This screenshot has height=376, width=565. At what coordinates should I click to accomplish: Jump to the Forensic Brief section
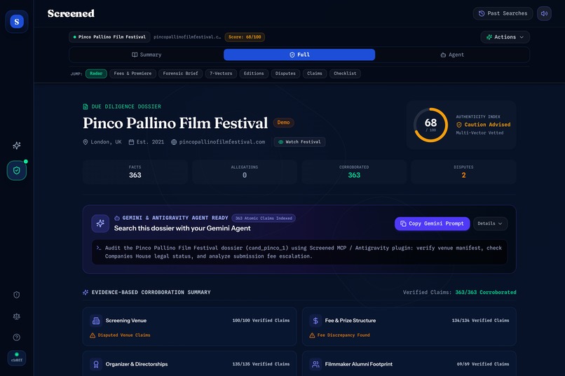click(181, 74)
